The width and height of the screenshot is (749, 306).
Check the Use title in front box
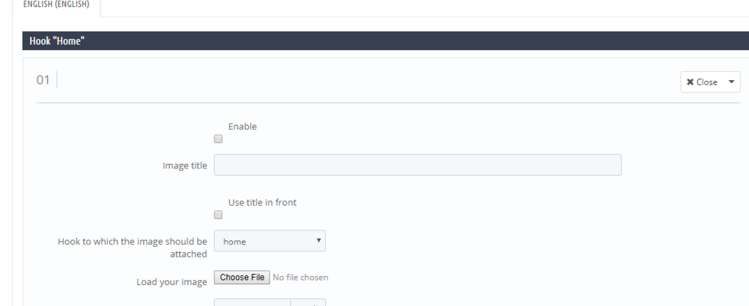(218, 215)
